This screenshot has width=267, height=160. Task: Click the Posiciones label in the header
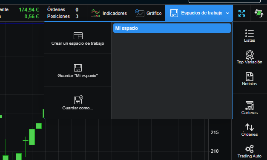click(x=58, y=16)
